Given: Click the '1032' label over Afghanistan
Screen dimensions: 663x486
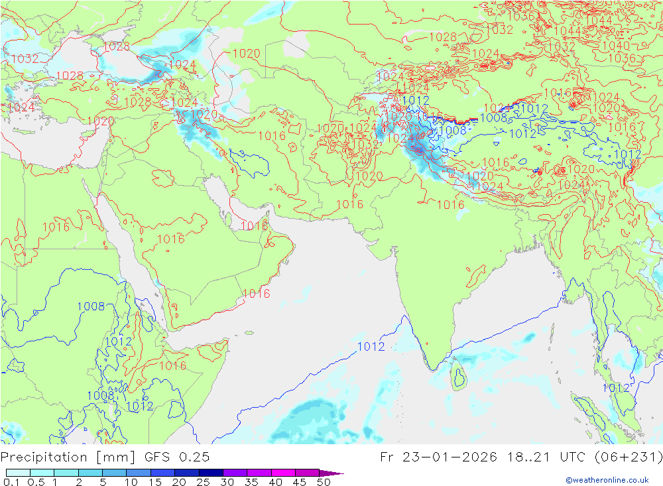Looking at the screenshot, I should pos(365,145).
